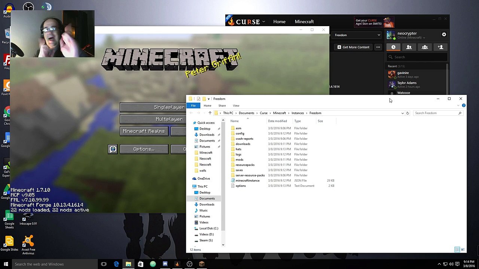Image resolution: width=479 pixels, height=269 pixels.
Task: Click add friend icon in Curse
Action: point(440,47)
